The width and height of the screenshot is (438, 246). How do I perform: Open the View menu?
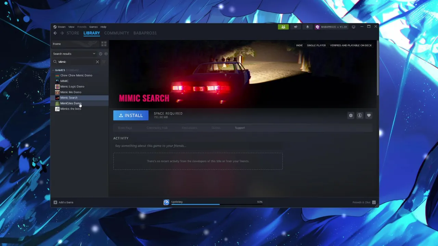pyautogui.click(x=71, y=27)
